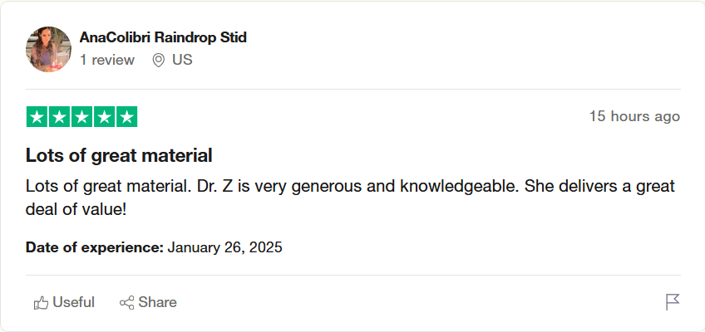Viewport: 705px width, 332px height.
Task: Open AnaColibri Raindrop Stid's profile name
Action: coord(163,37)
